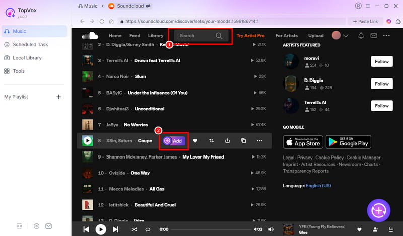403x236 pixels.
Task: Open settings hexagon icon in sidebar
Action: click(x=36, y=226)
